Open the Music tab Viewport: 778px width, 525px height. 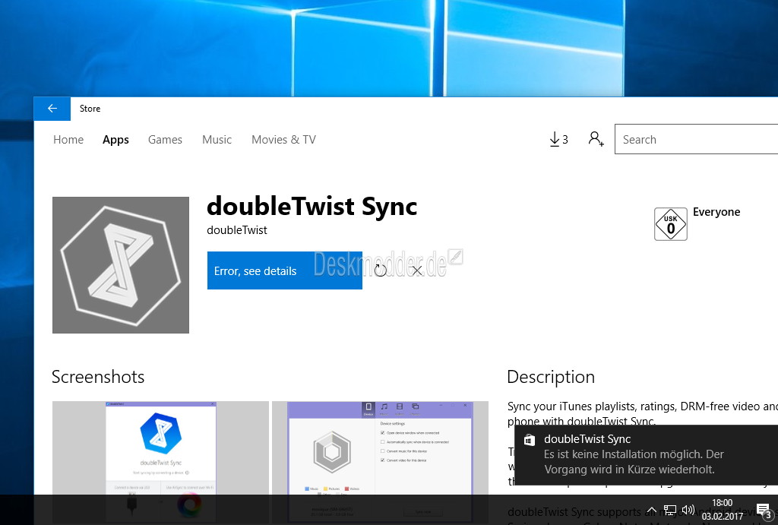pyautogui.click(x=217, y=140)
